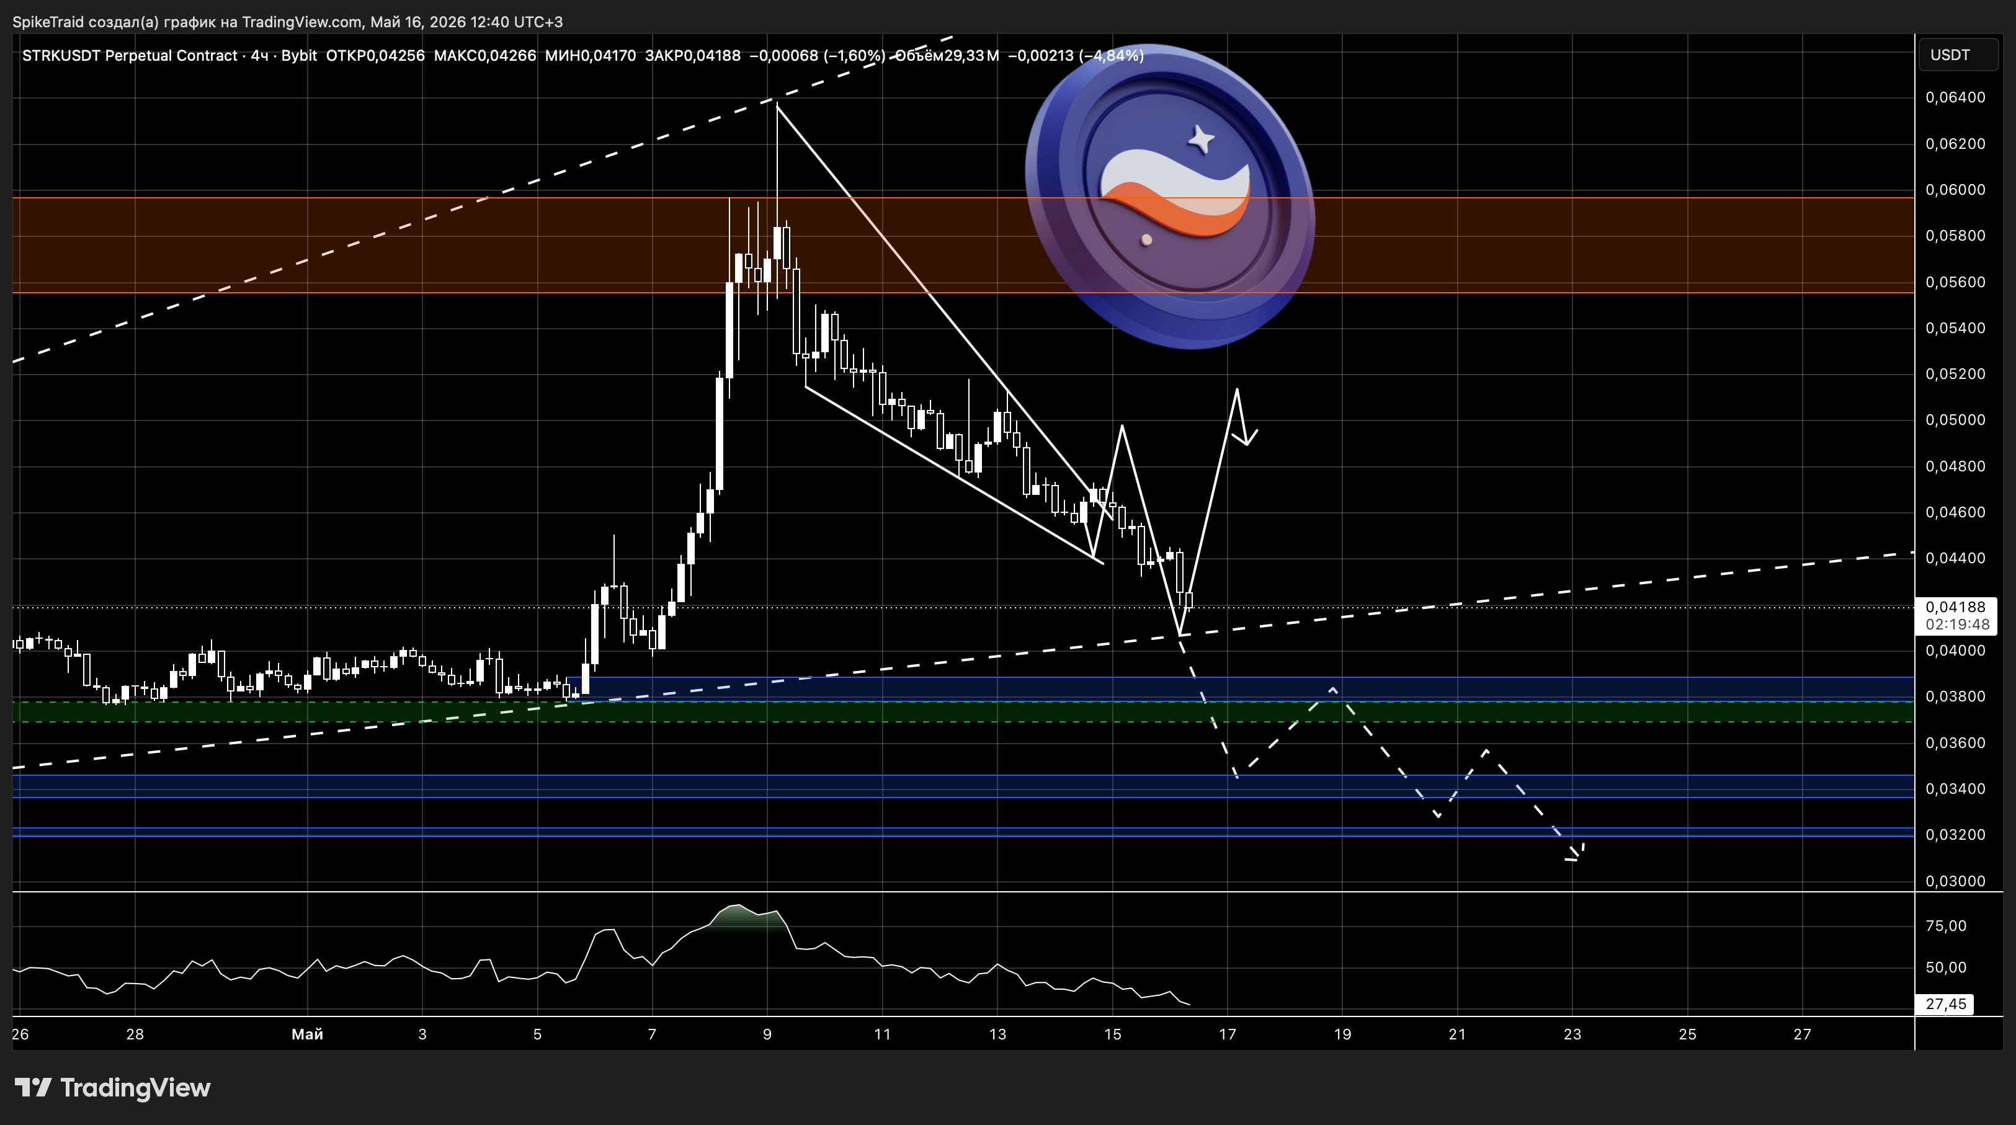Click the 0,04000 price scale label

[x=1955, y=650]
